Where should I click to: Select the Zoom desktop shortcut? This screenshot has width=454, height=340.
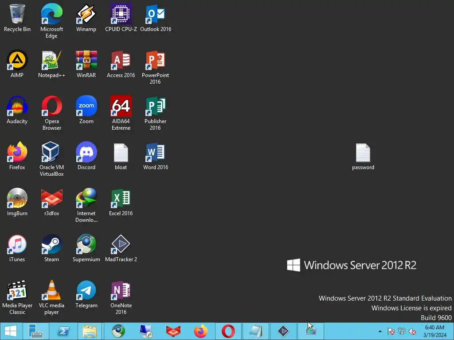click(x=86, y=110)
